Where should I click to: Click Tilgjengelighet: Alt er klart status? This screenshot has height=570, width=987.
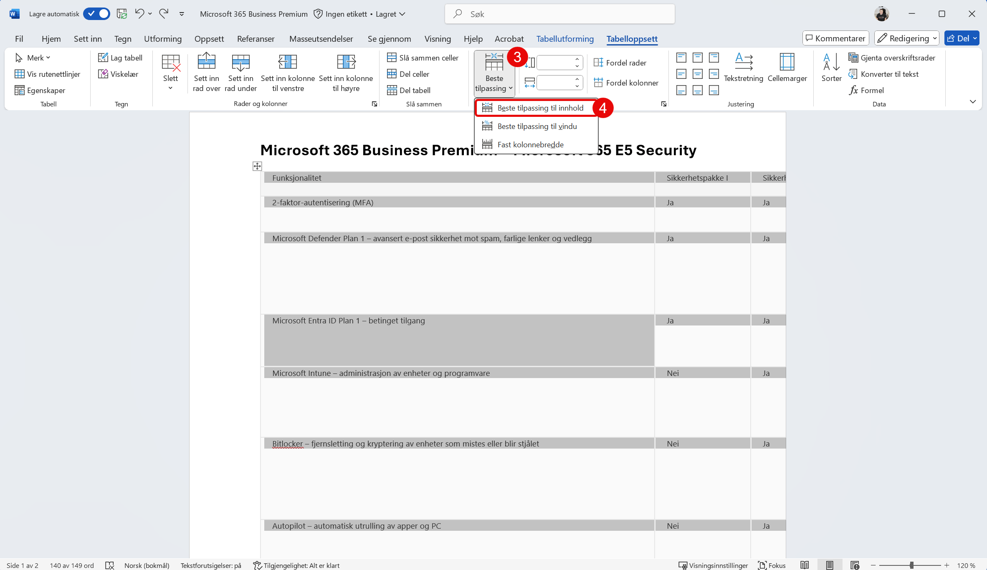(296, 565)
